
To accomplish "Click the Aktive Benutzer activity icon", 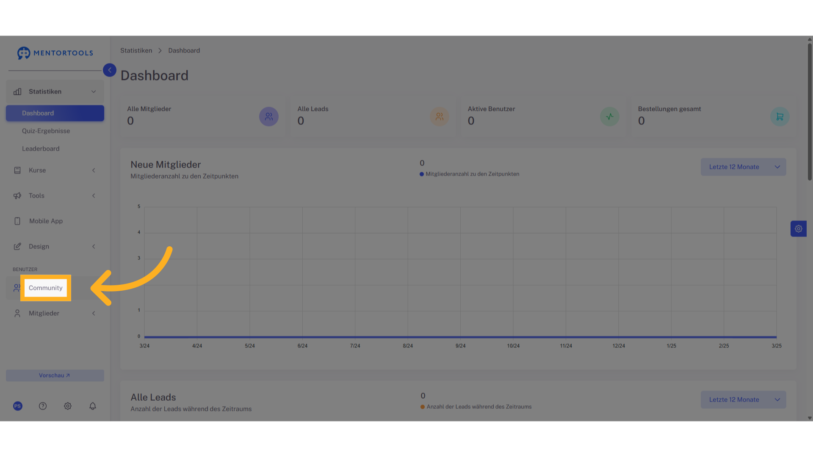I will (x=610, y=116).
